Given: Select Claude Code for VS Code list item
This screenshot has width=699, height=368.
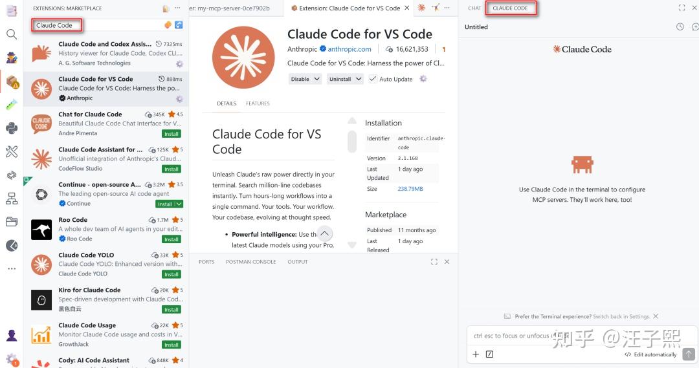Looking at the screenshot, I should tap(106, 89).
